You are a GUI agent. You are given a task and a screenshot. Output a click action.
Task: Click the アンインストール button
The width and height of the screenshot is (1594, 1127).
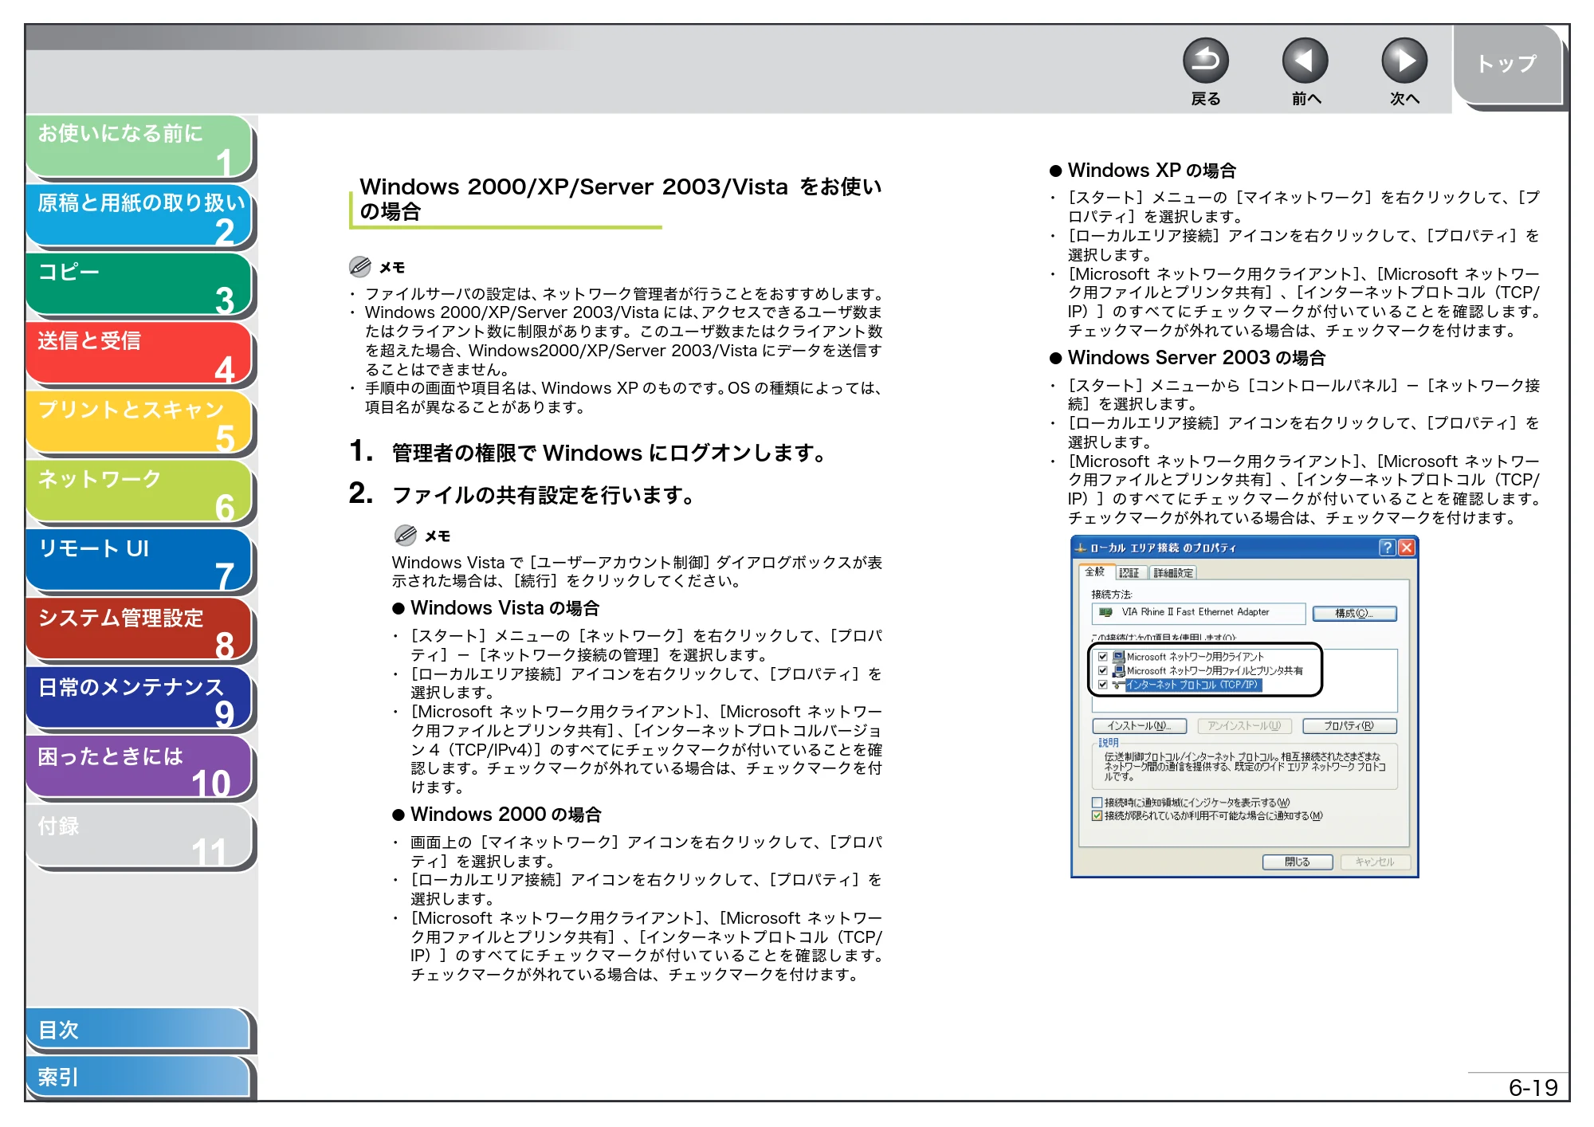1244,726
